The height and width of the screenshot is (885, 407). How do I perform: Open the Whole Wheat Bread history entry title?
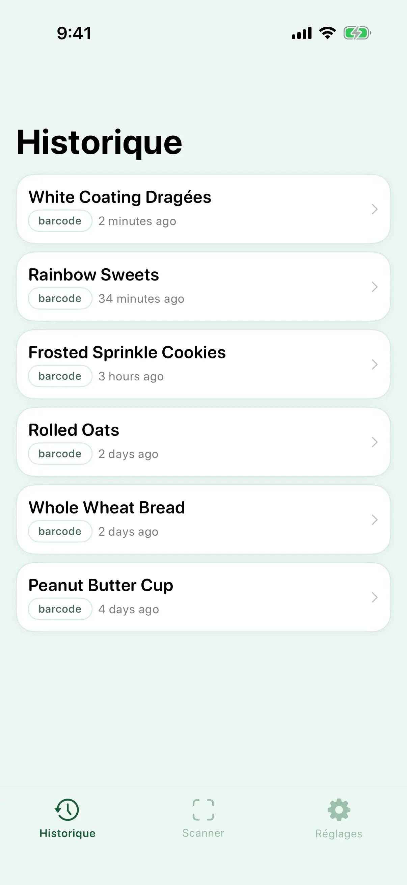click(107, 507)
